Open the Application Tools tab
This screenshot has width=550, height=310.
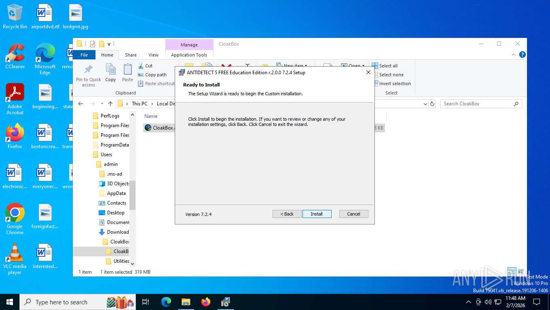coord(189,55)
